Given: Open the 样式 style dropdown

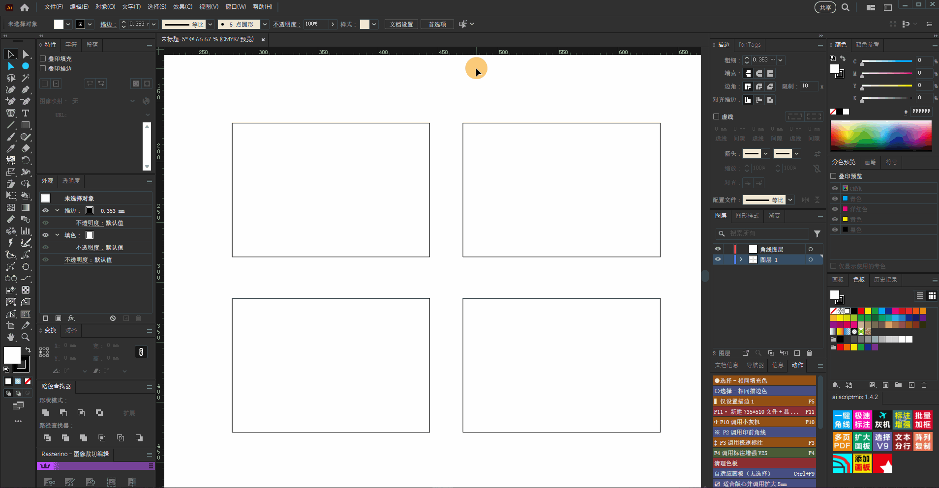Looking at the screenshot, I should tap(374, 24).
